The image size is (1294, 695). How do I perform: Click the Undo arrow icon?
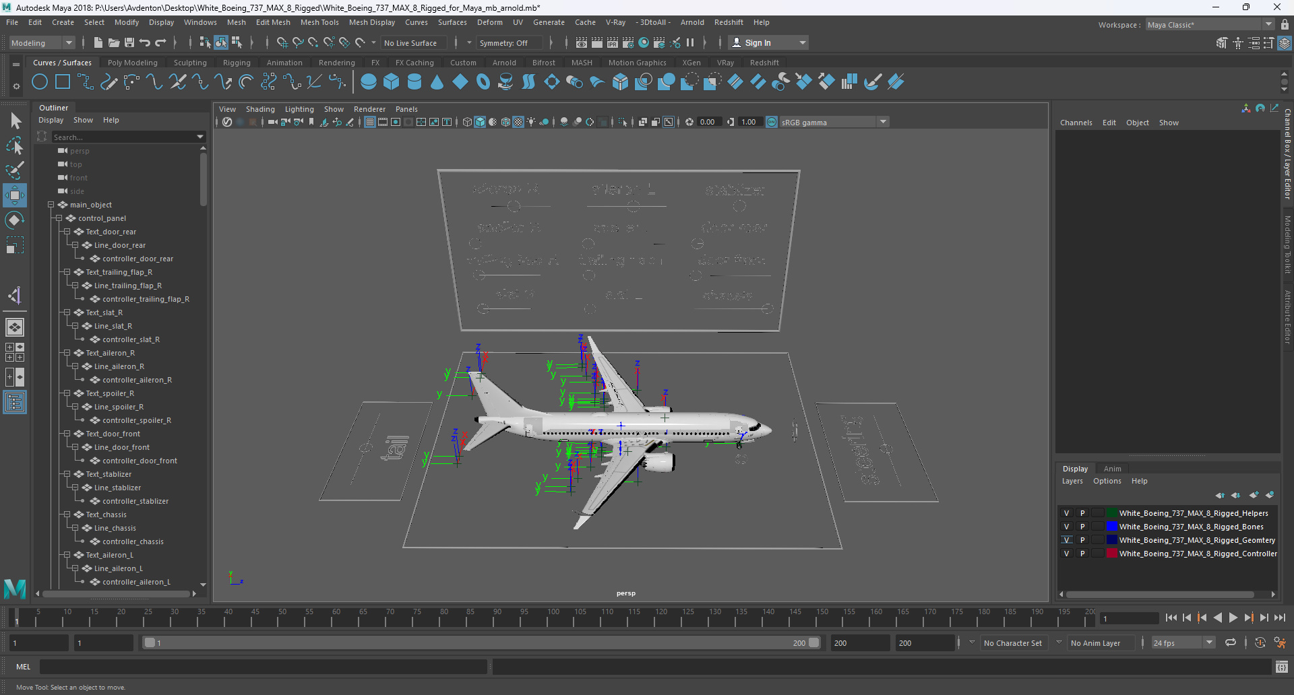point(145,42)
